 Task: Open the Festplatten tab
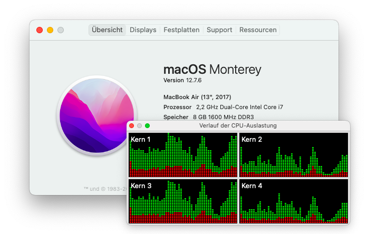[x=181, y=30]
